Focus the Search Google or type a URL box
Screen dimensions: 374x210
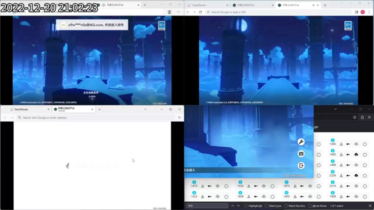pyautogui.click(x=278, y=12)
